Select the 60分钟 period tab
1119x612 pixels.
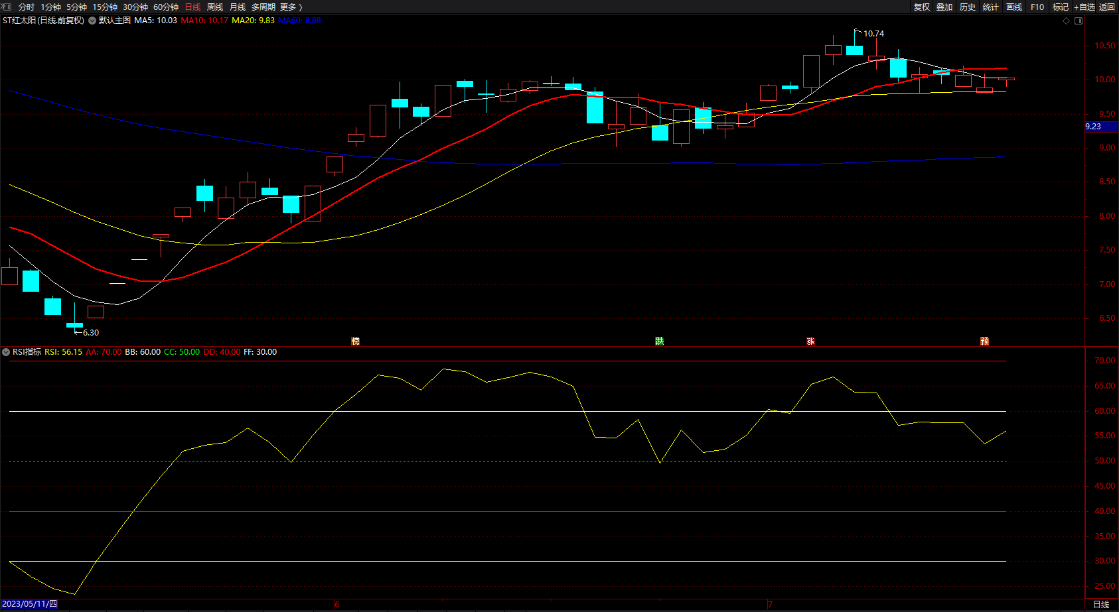(x=166, y=7)
